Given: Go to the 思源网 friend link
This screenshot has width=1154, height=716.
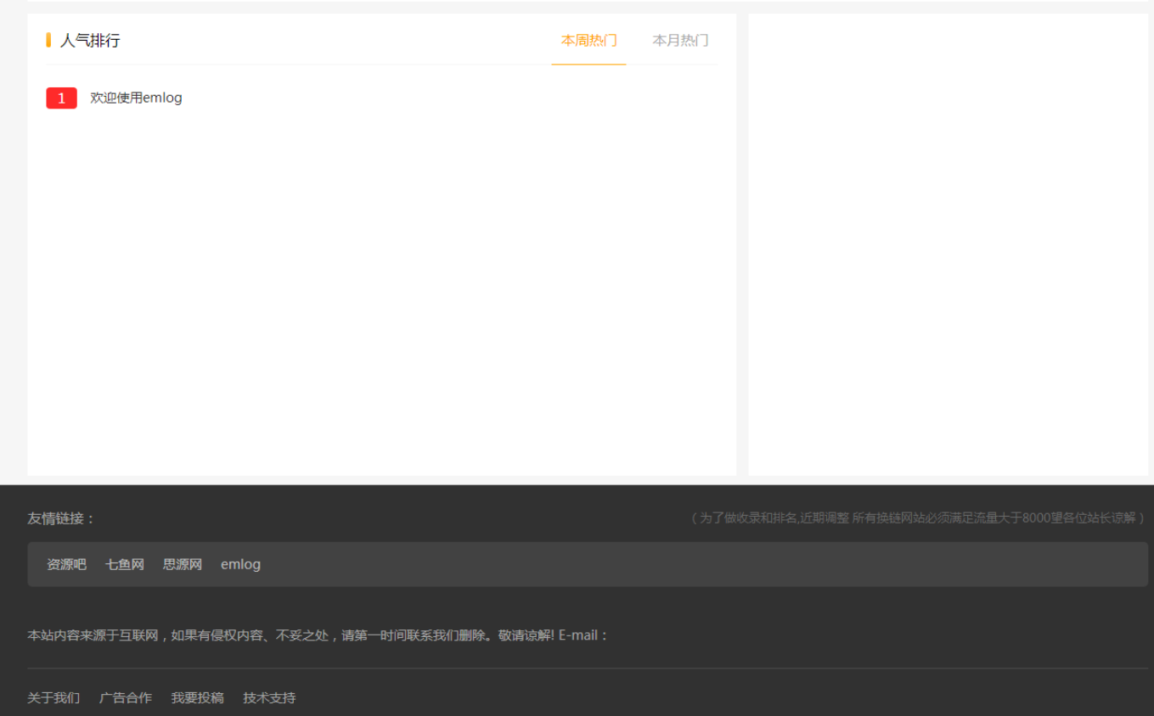Looking at the screenshot, I should [x=183, y=564].
